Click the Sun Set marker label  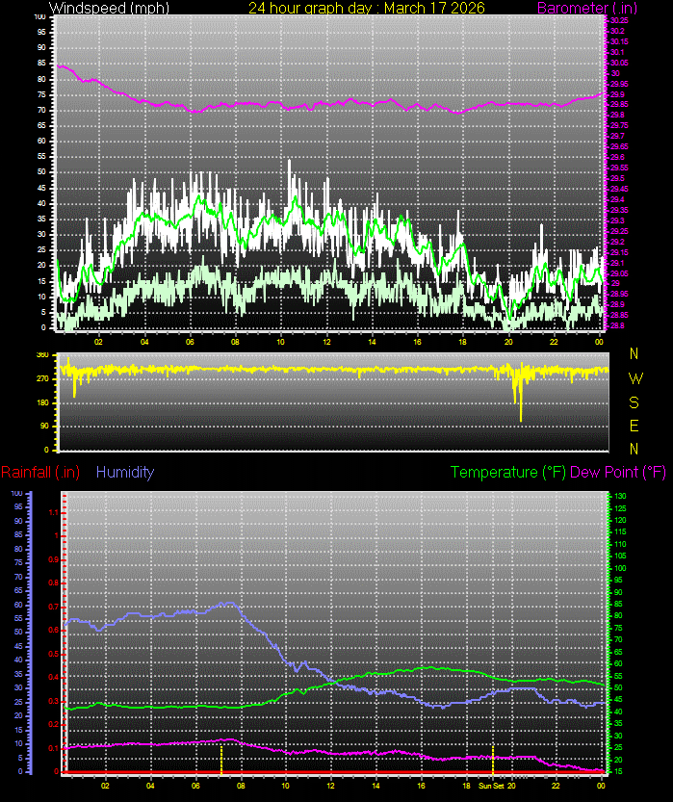tap(492, 786)
